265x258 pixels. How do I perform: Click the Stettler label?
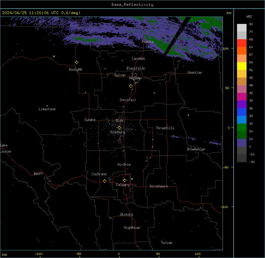195,73
